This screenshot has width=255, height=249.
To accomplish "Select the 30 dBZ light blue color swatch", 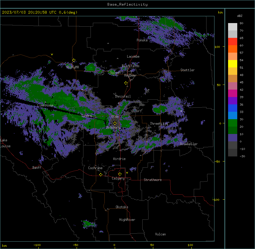I will 233,116.
